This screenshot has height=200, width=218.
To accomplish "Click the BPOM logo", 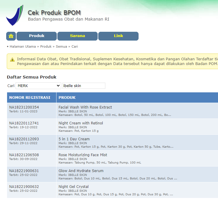I will point(14,16).
